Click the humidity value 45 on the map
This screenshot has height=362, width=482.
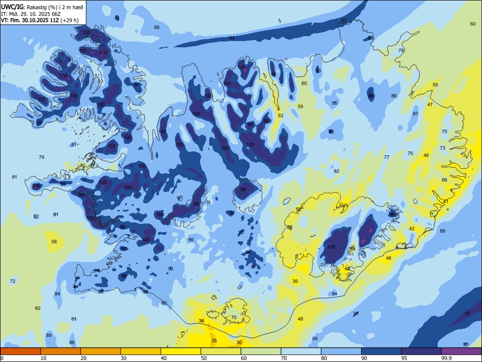coord(345,206)
